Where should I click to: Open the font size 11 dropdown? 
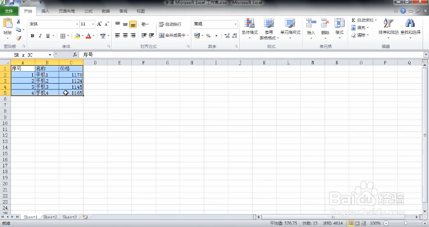(x=93, y=24)
